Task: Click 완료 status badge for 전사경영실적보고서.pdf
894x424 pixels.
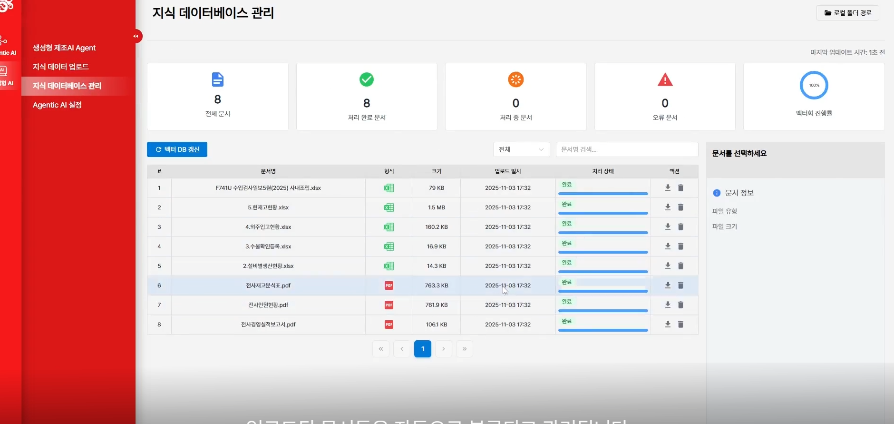Action: (567, 321)
